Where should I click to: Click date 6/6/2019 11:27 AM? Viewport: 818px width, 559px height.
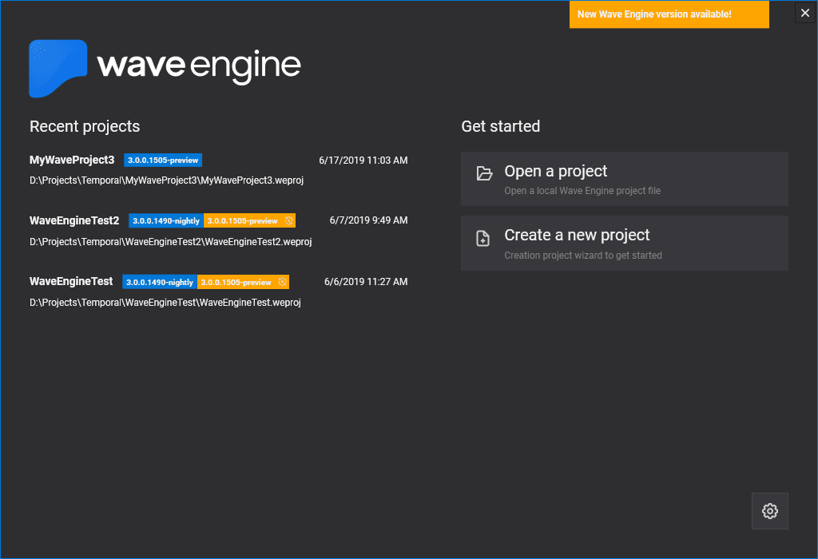click(x=366, y=282)
